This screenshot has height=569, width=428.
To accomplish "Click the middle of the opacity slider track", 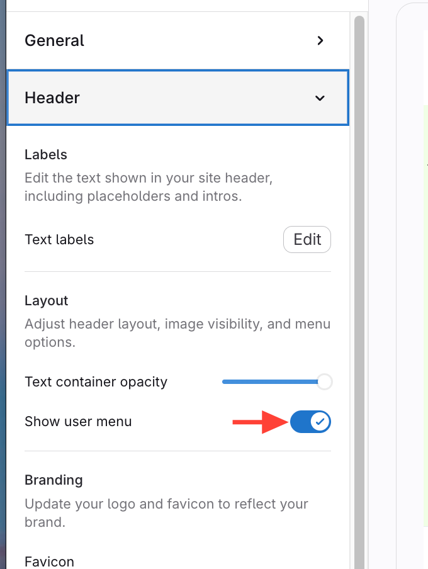I will (x=272, y=381).
